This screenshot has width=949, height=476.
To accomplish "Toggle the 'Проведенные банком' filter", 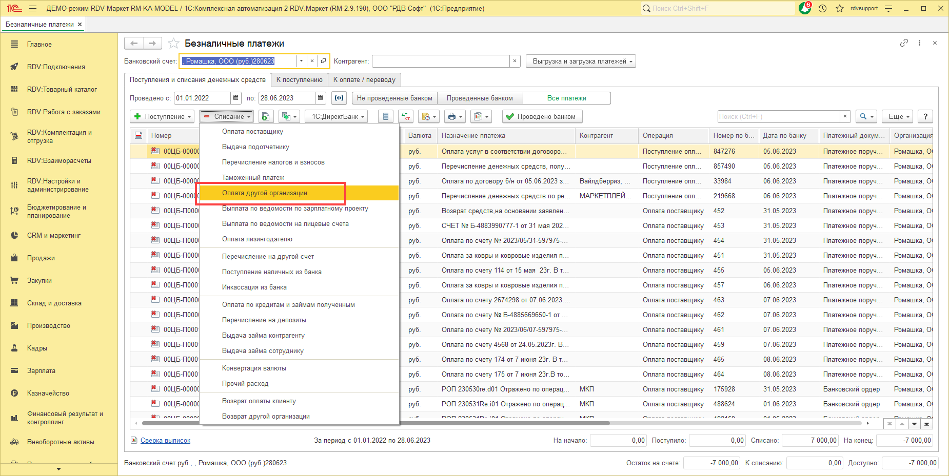I will (480, 98).
